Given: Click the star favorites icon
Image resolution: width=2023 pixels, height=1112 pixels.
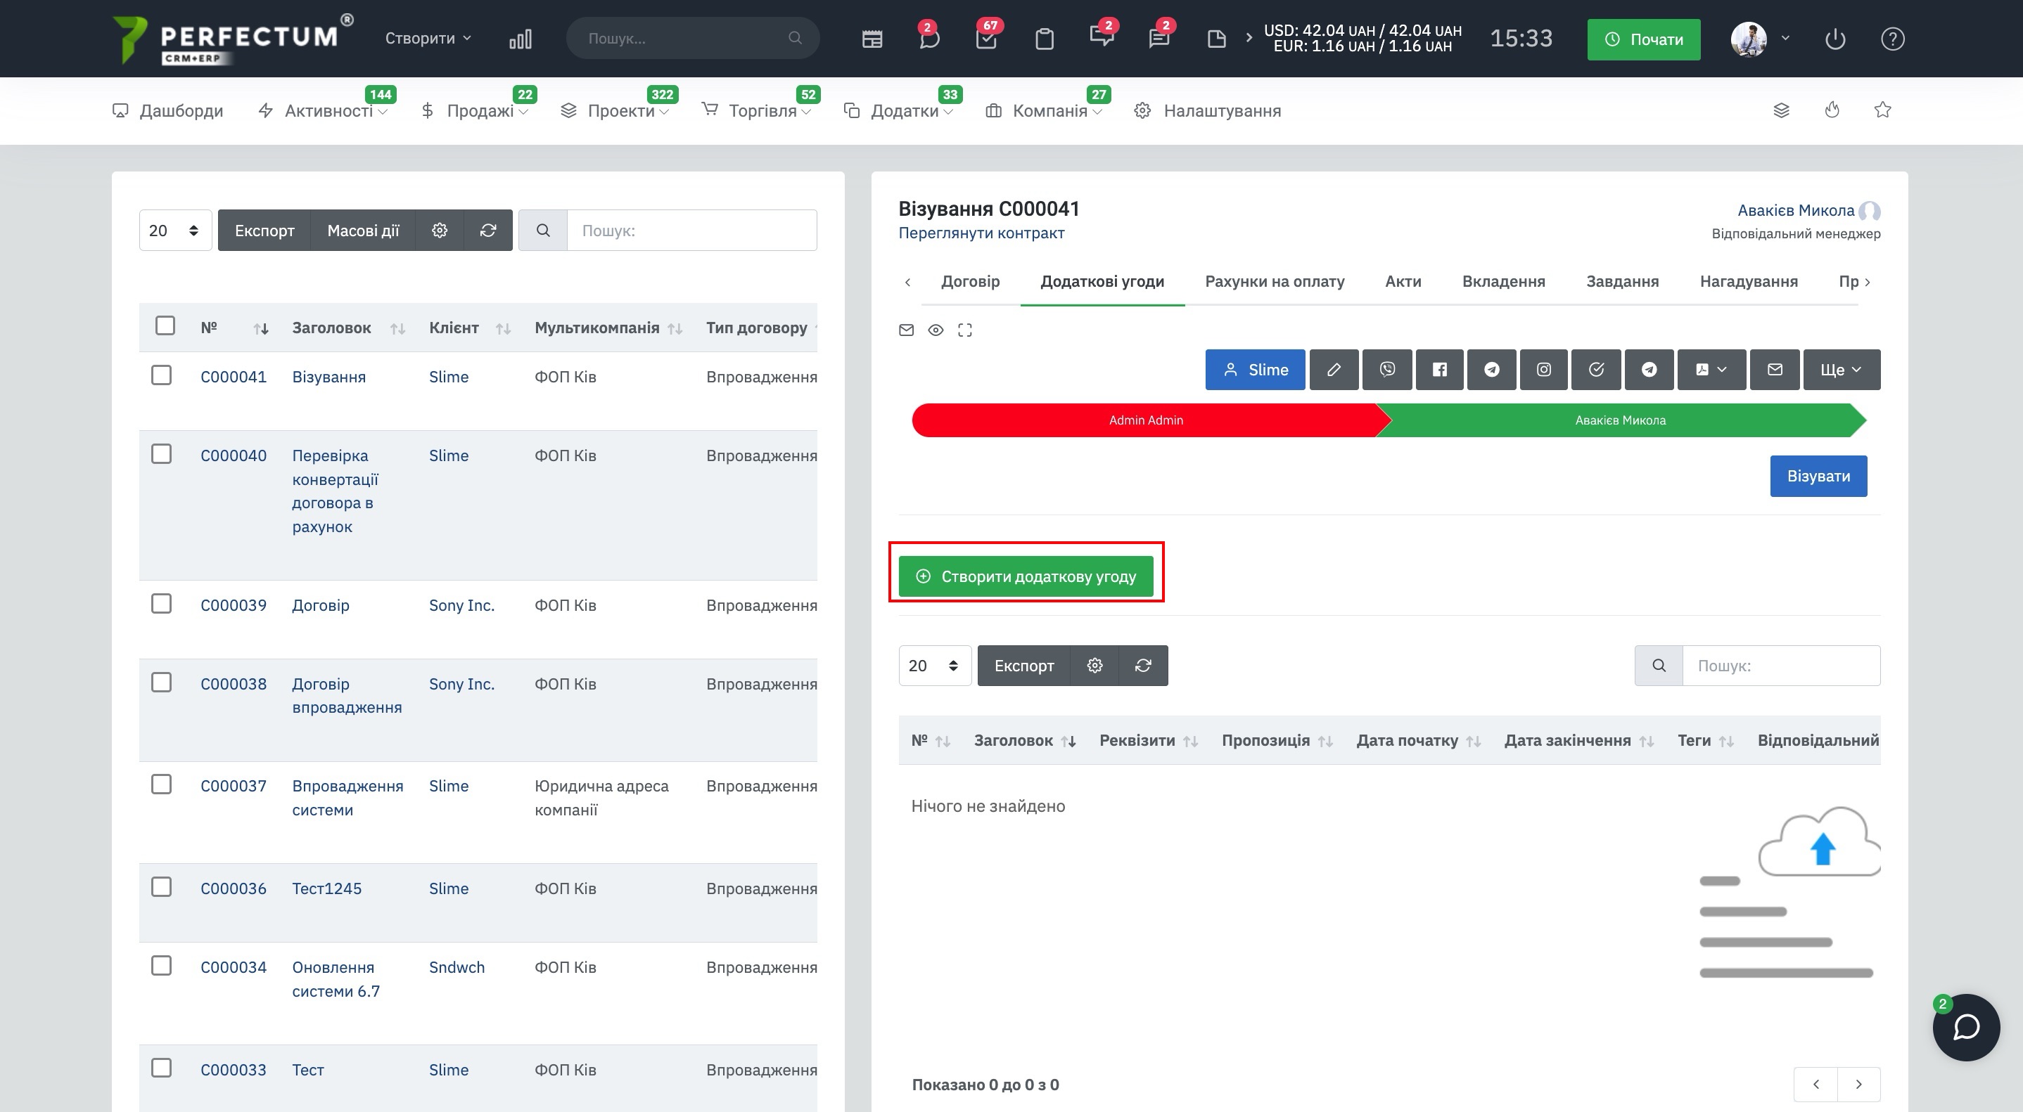Looking at the screenshot, I should (x=1882, y=110).
